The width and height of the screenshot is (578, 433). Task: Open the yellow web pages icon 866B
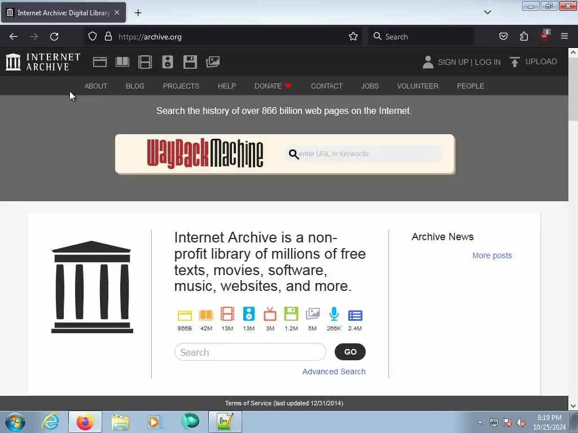point(185,316)
